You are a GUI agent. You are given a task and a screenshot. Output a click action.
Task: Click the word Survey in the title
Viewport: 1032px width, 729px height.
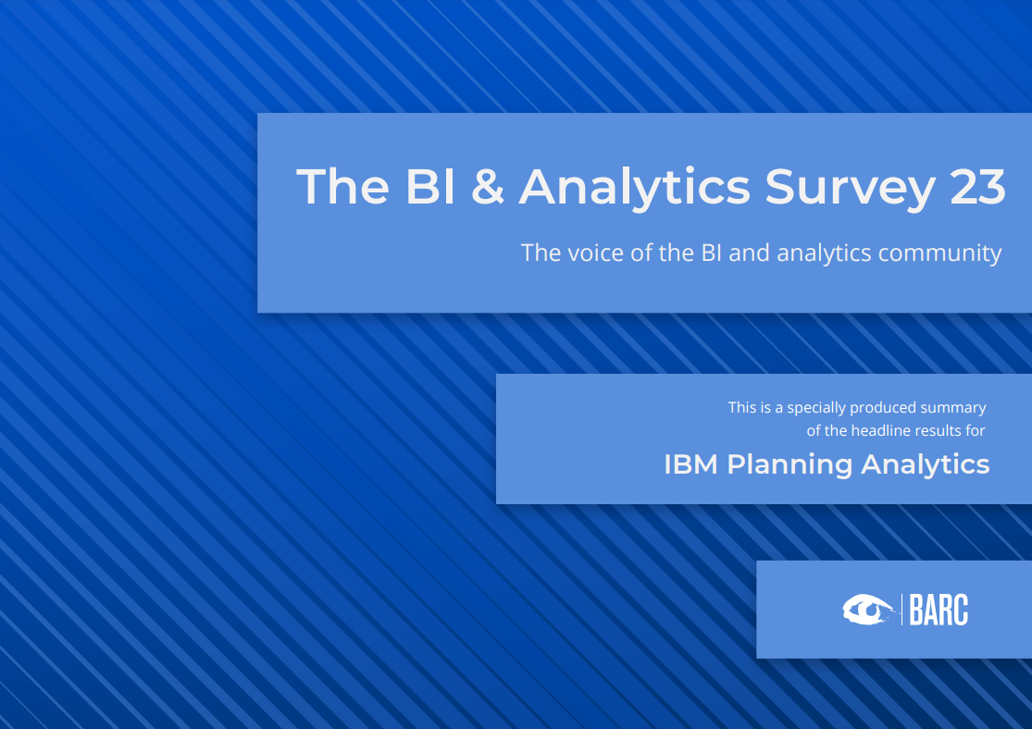850,189
